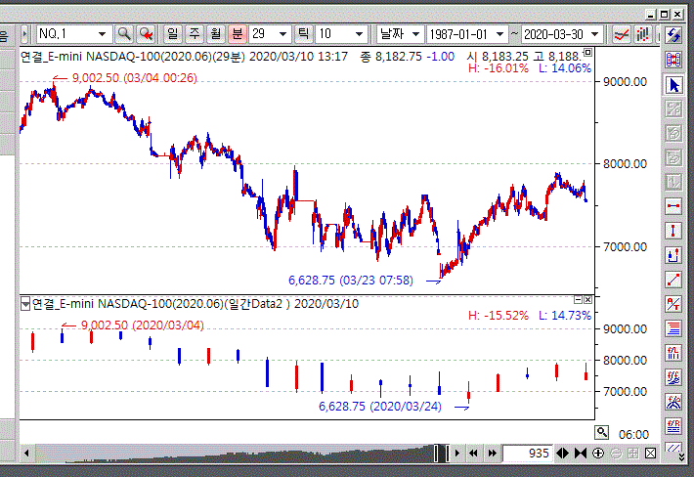This screenshot has height=477, width=694.
Task: Select the arrow pointer tool
Action: pos(673,85)
